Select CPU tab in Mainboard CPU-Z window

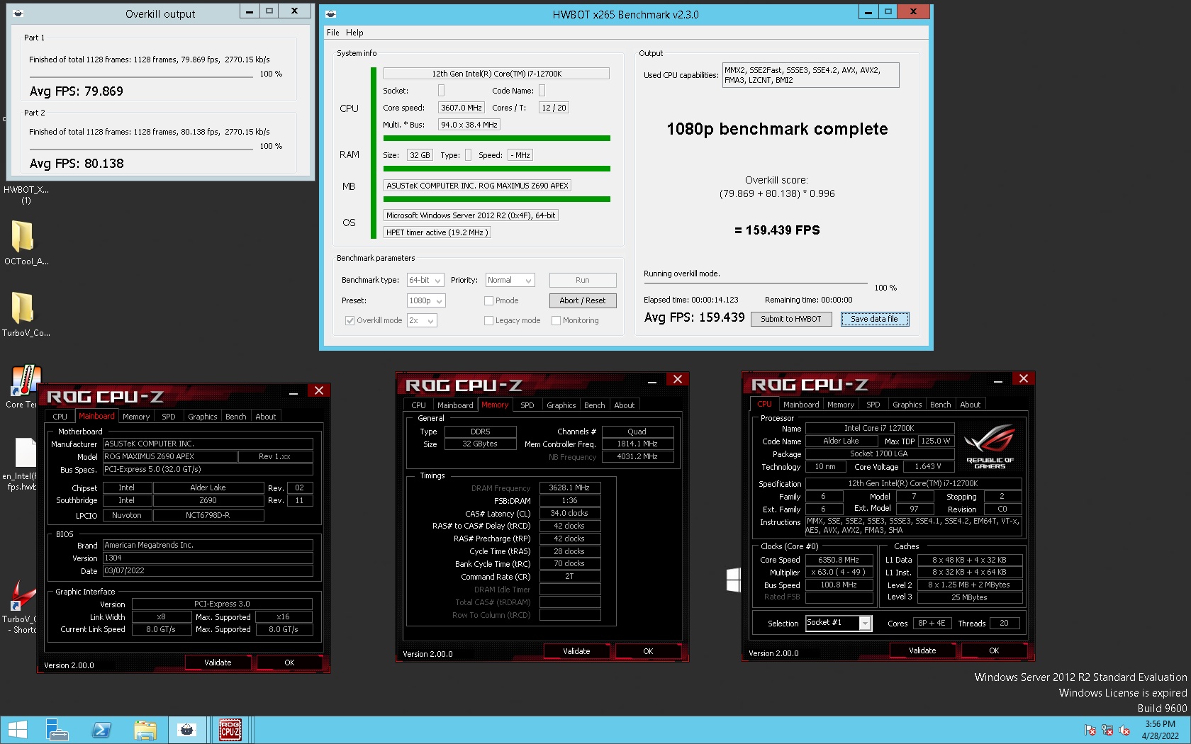pos(60,417)
